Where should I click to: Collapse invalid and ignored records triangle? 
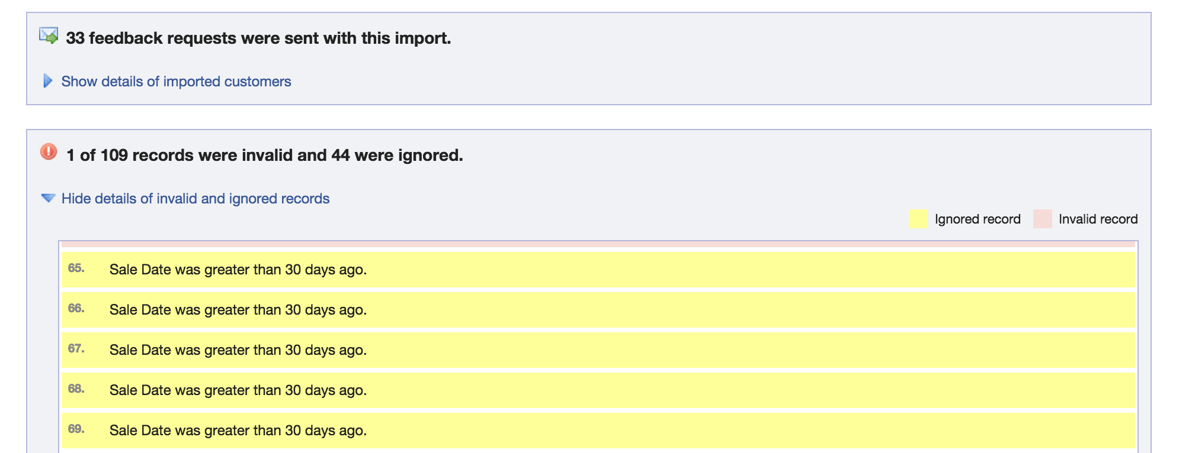[48, 198]
